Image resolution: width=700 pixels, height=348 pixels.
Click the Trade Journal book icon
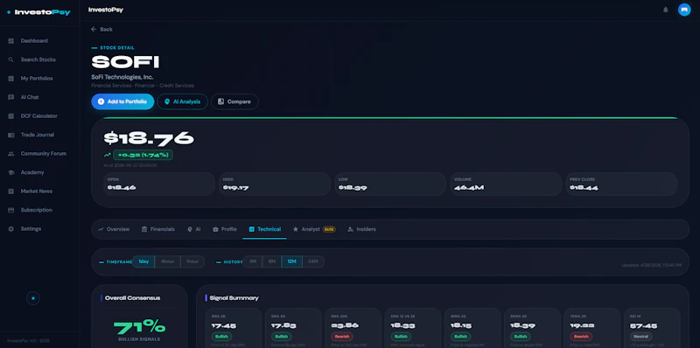pyautogui.click(x=11, y=135)
